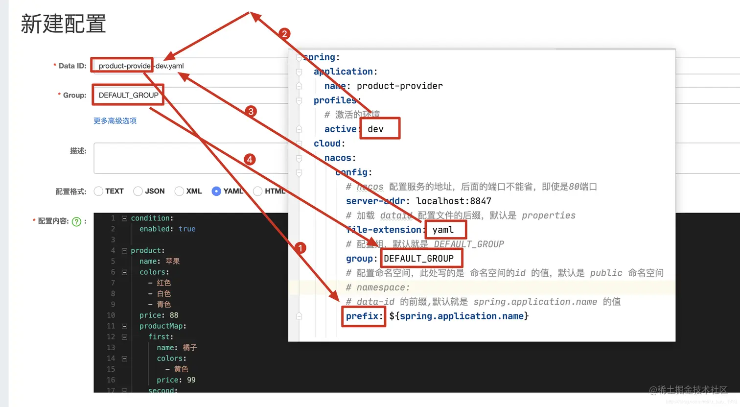Screen dimensions: 740x407
Task: Fold the profiles section in IDE gutter
Action: pos(299,100)
